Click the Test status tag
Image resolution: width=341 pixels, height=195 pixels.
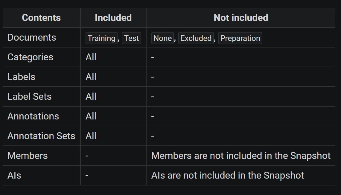pos(131,38)
